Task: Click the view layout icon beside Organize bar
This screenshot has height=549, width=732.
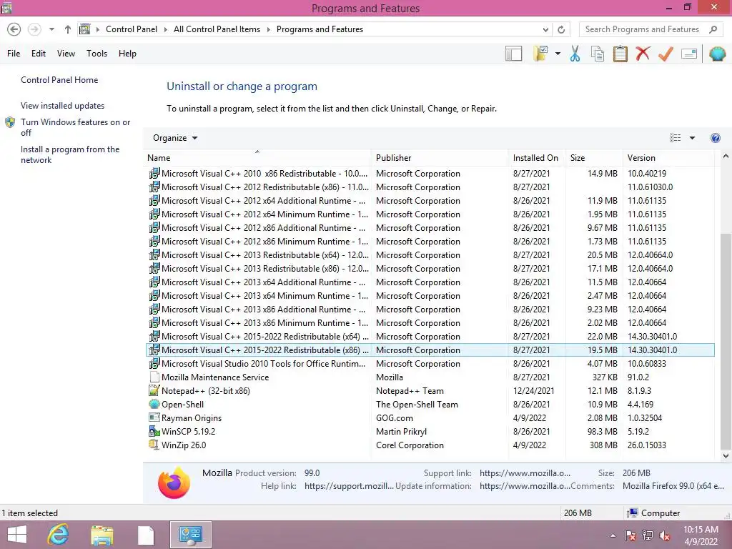Action: (675, 138)
